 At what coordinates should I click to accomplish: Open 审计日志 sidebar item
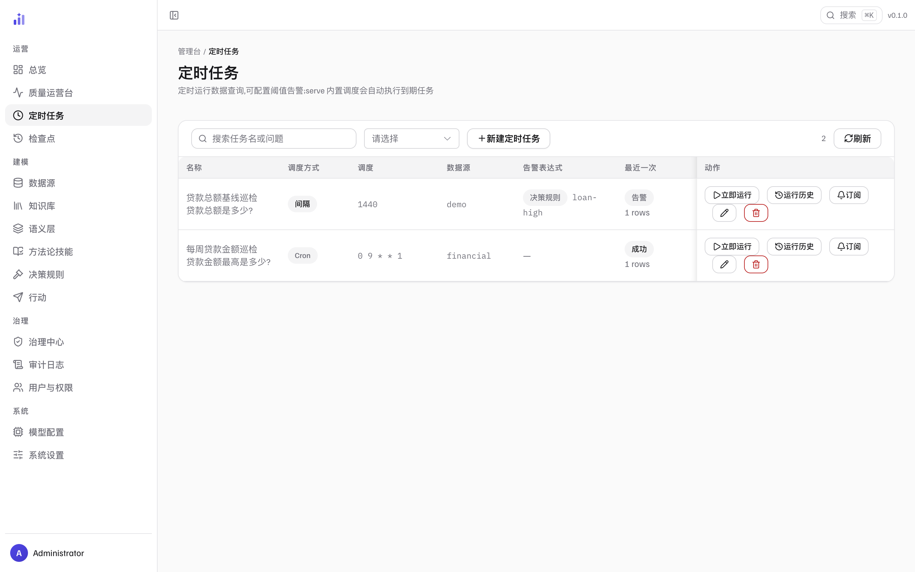pos(78,365)
